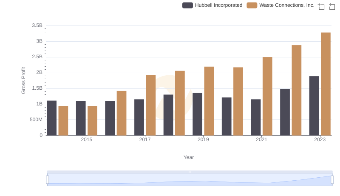The image size is (340, 196).
Task: Click the zoom reset icon
Action: 332,6
